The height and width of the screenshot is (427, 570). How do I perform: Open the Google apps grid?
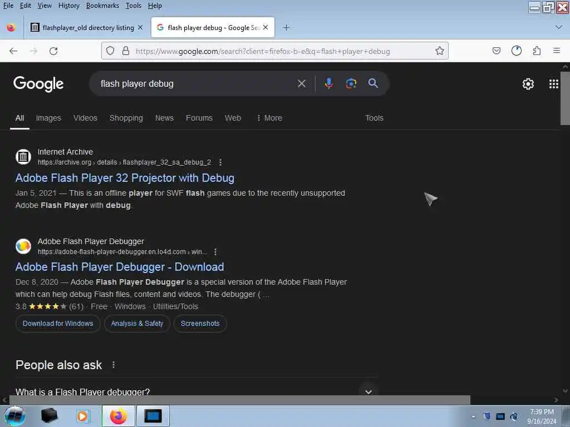[x=554, y=84]
